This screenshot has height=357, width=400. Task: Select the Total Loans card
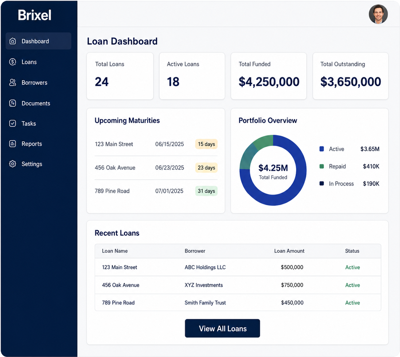120,76
